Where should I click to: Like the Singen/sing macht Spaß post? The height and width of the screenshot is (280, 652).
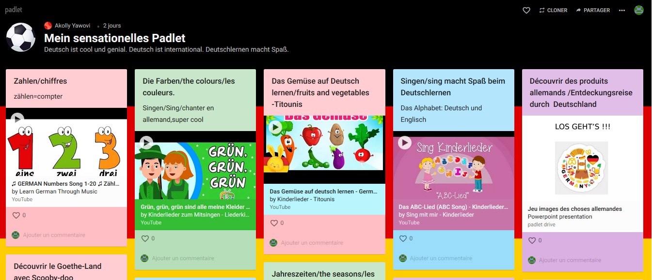pyautogui.click(x=403, y=238)
